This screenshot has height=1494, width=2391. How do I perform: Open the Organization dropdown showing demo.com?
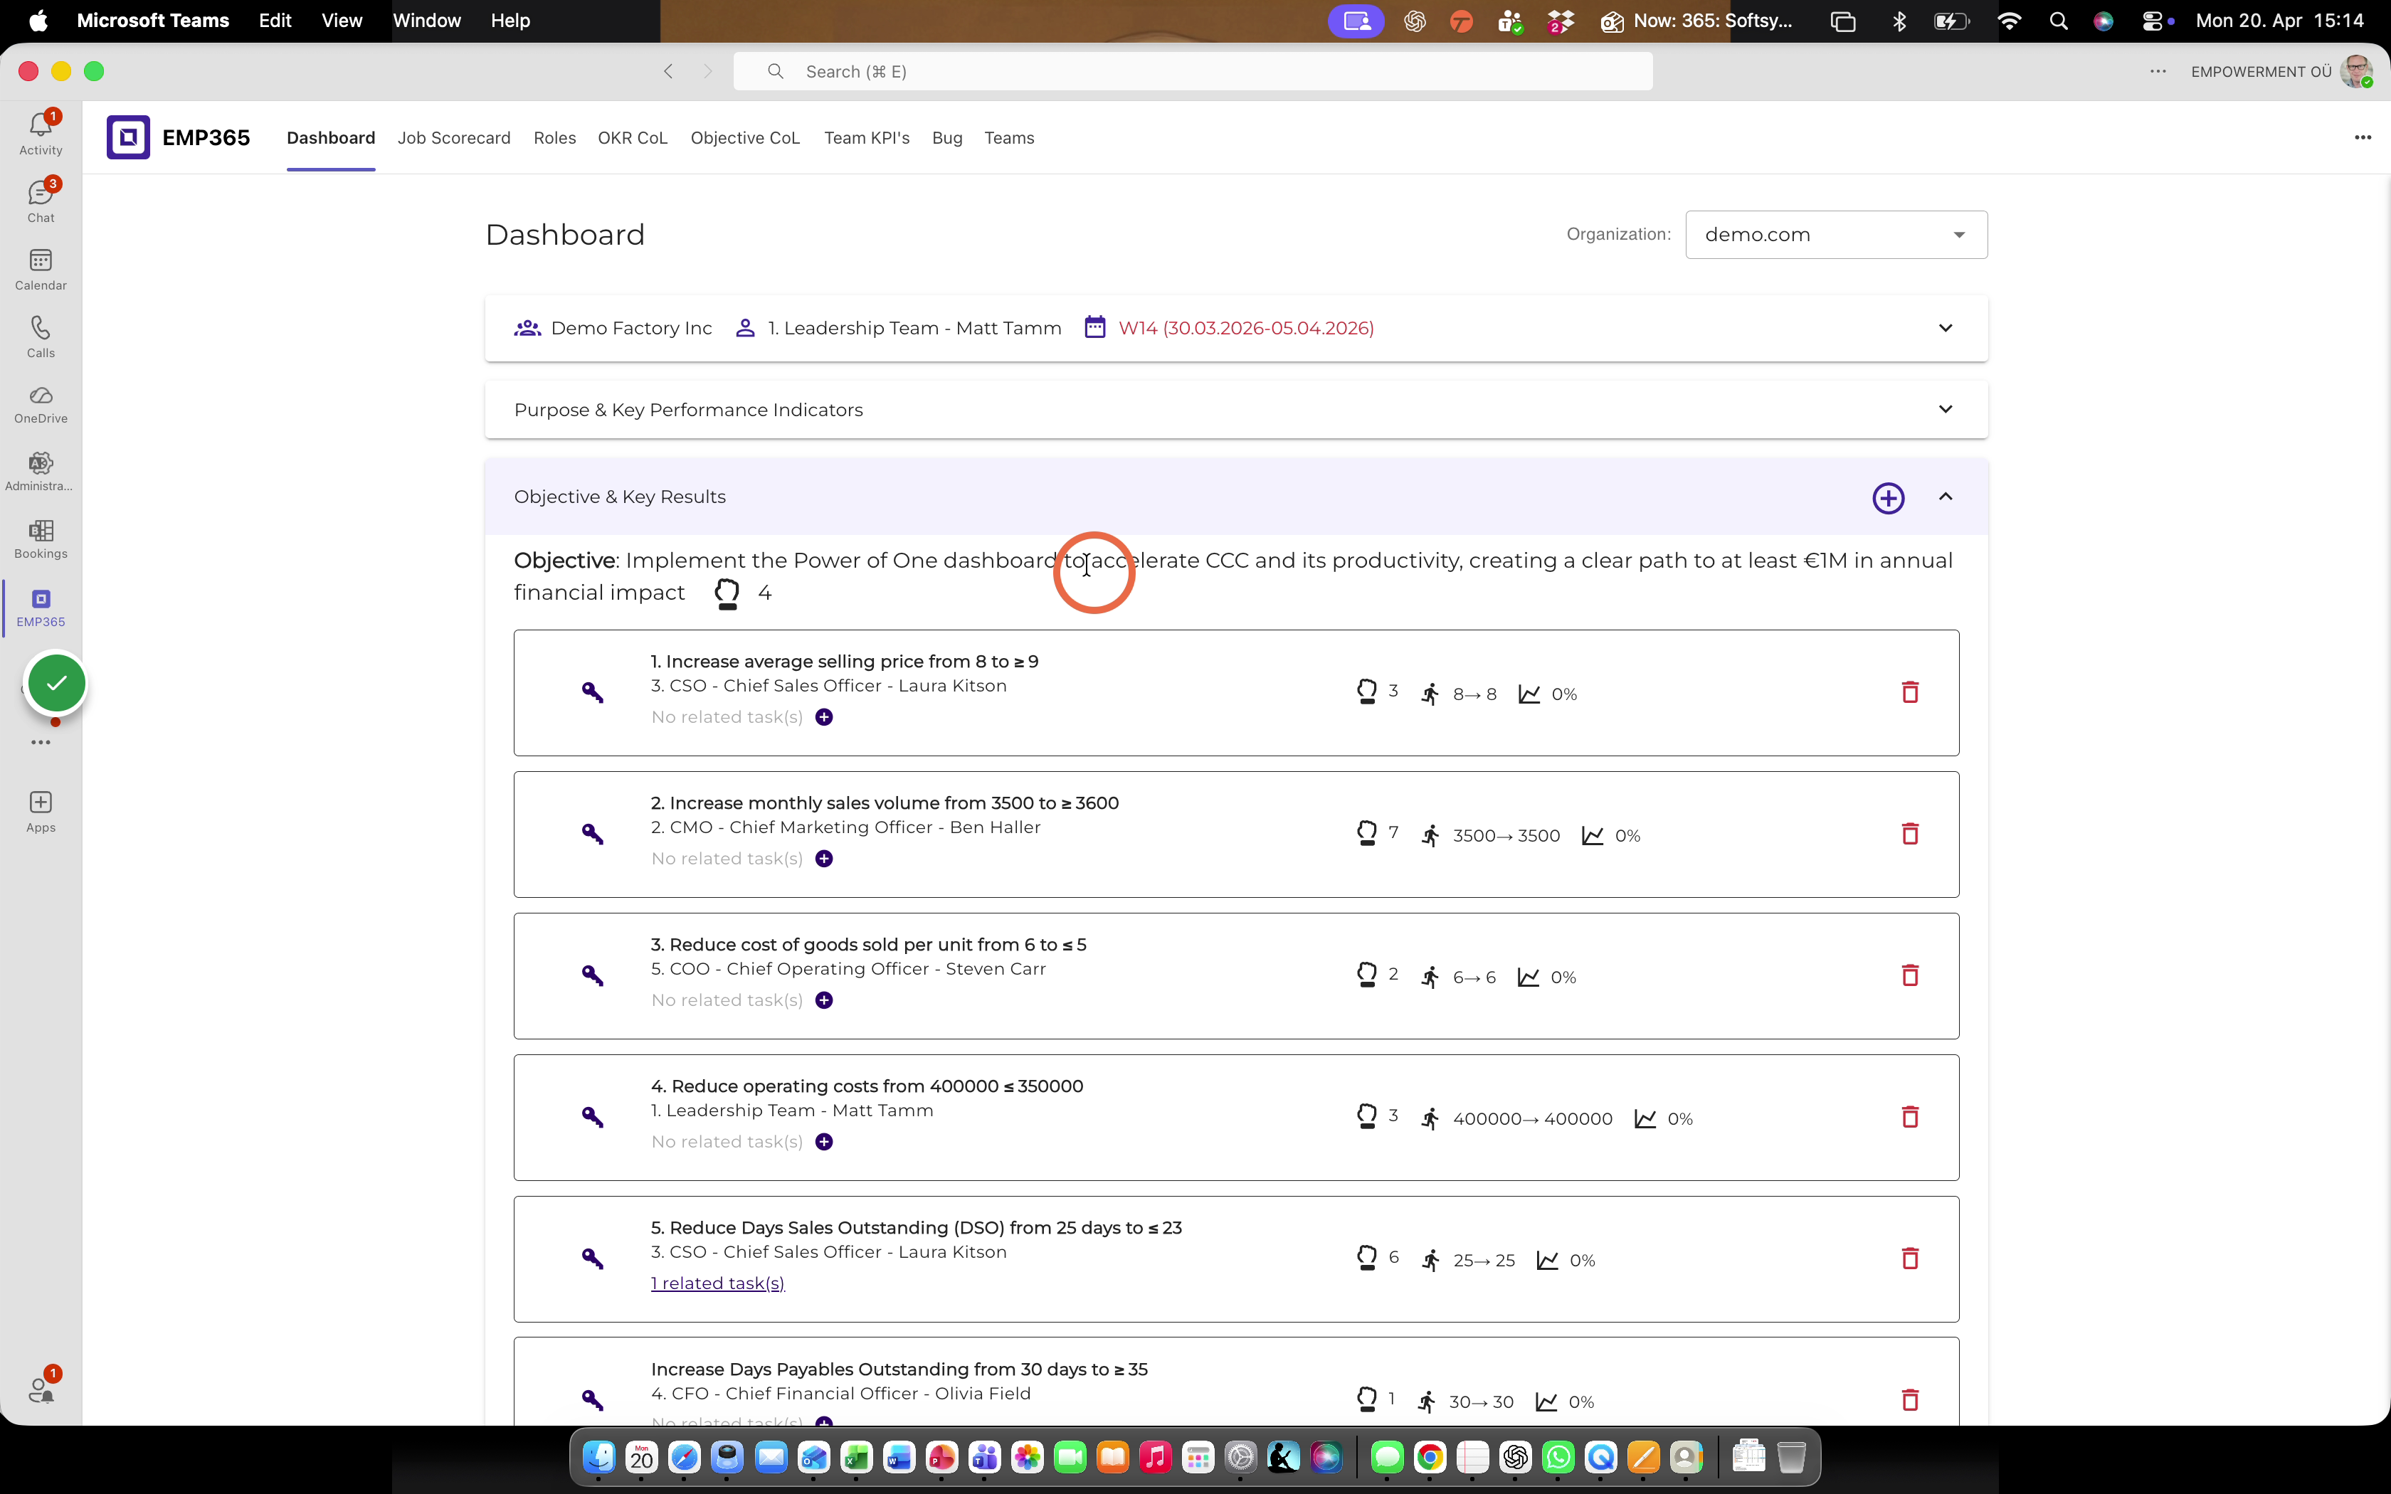(x=1836, y=235)
